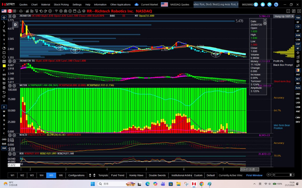Switch to the W3 window tab
Image resolution: width=302 pixels, height=188 pixels.
pos(32,175)
